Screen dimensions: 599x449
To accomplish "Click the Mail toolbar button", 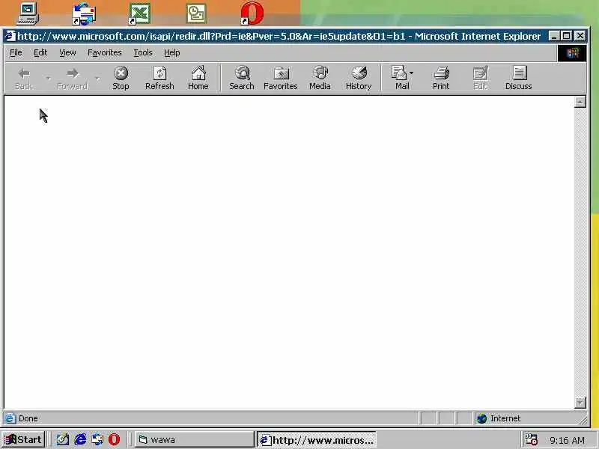I will point(400,79).
